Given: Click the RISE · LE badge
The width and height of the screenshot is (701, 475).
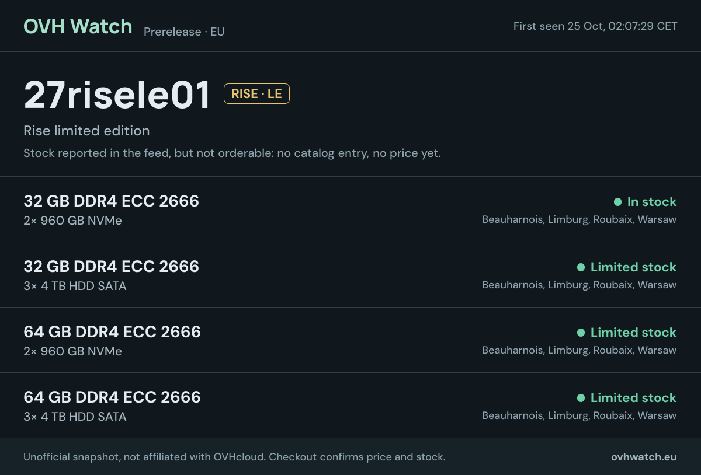Looking at the screenshot, I should [x=256, y=94].
